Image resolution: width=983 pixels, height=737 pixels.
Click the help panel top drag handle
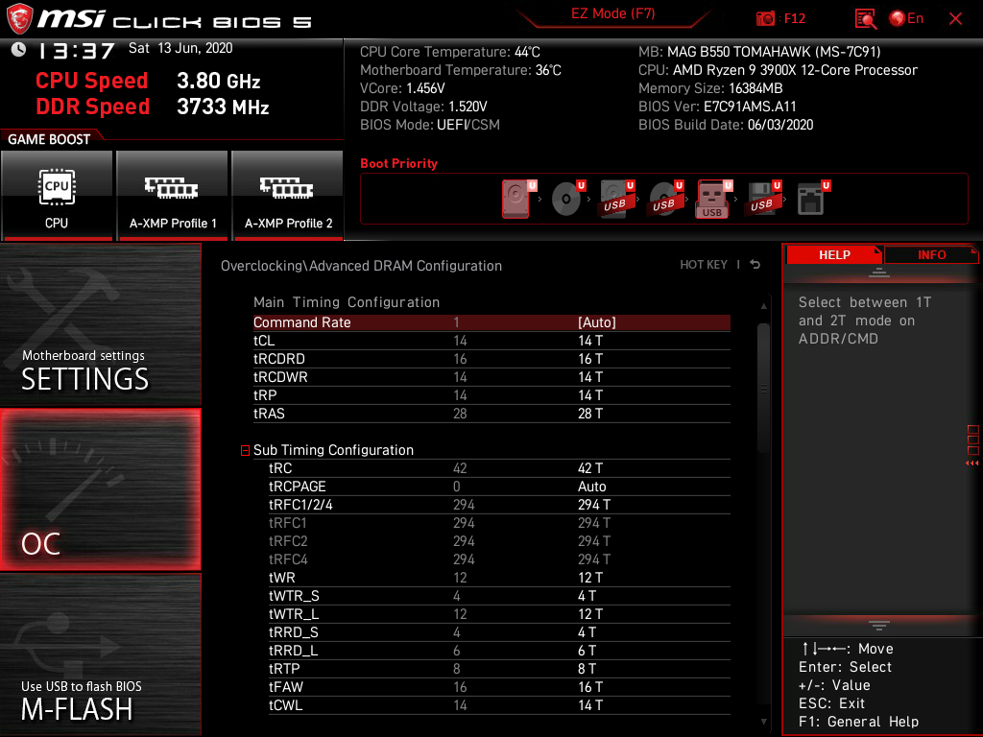tap(879, 273)
